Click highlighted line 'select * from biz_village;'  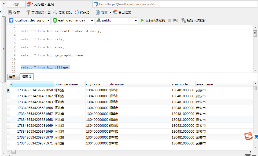[x=45, y=67]
